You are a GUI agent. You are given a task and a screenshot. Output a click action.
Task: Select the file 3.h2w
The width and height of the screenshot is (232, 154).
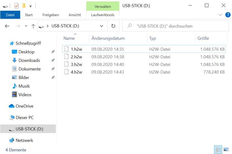point(77,65)
